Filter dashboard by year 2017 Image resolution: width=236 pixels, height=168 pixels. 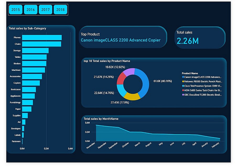click(45, 10)
